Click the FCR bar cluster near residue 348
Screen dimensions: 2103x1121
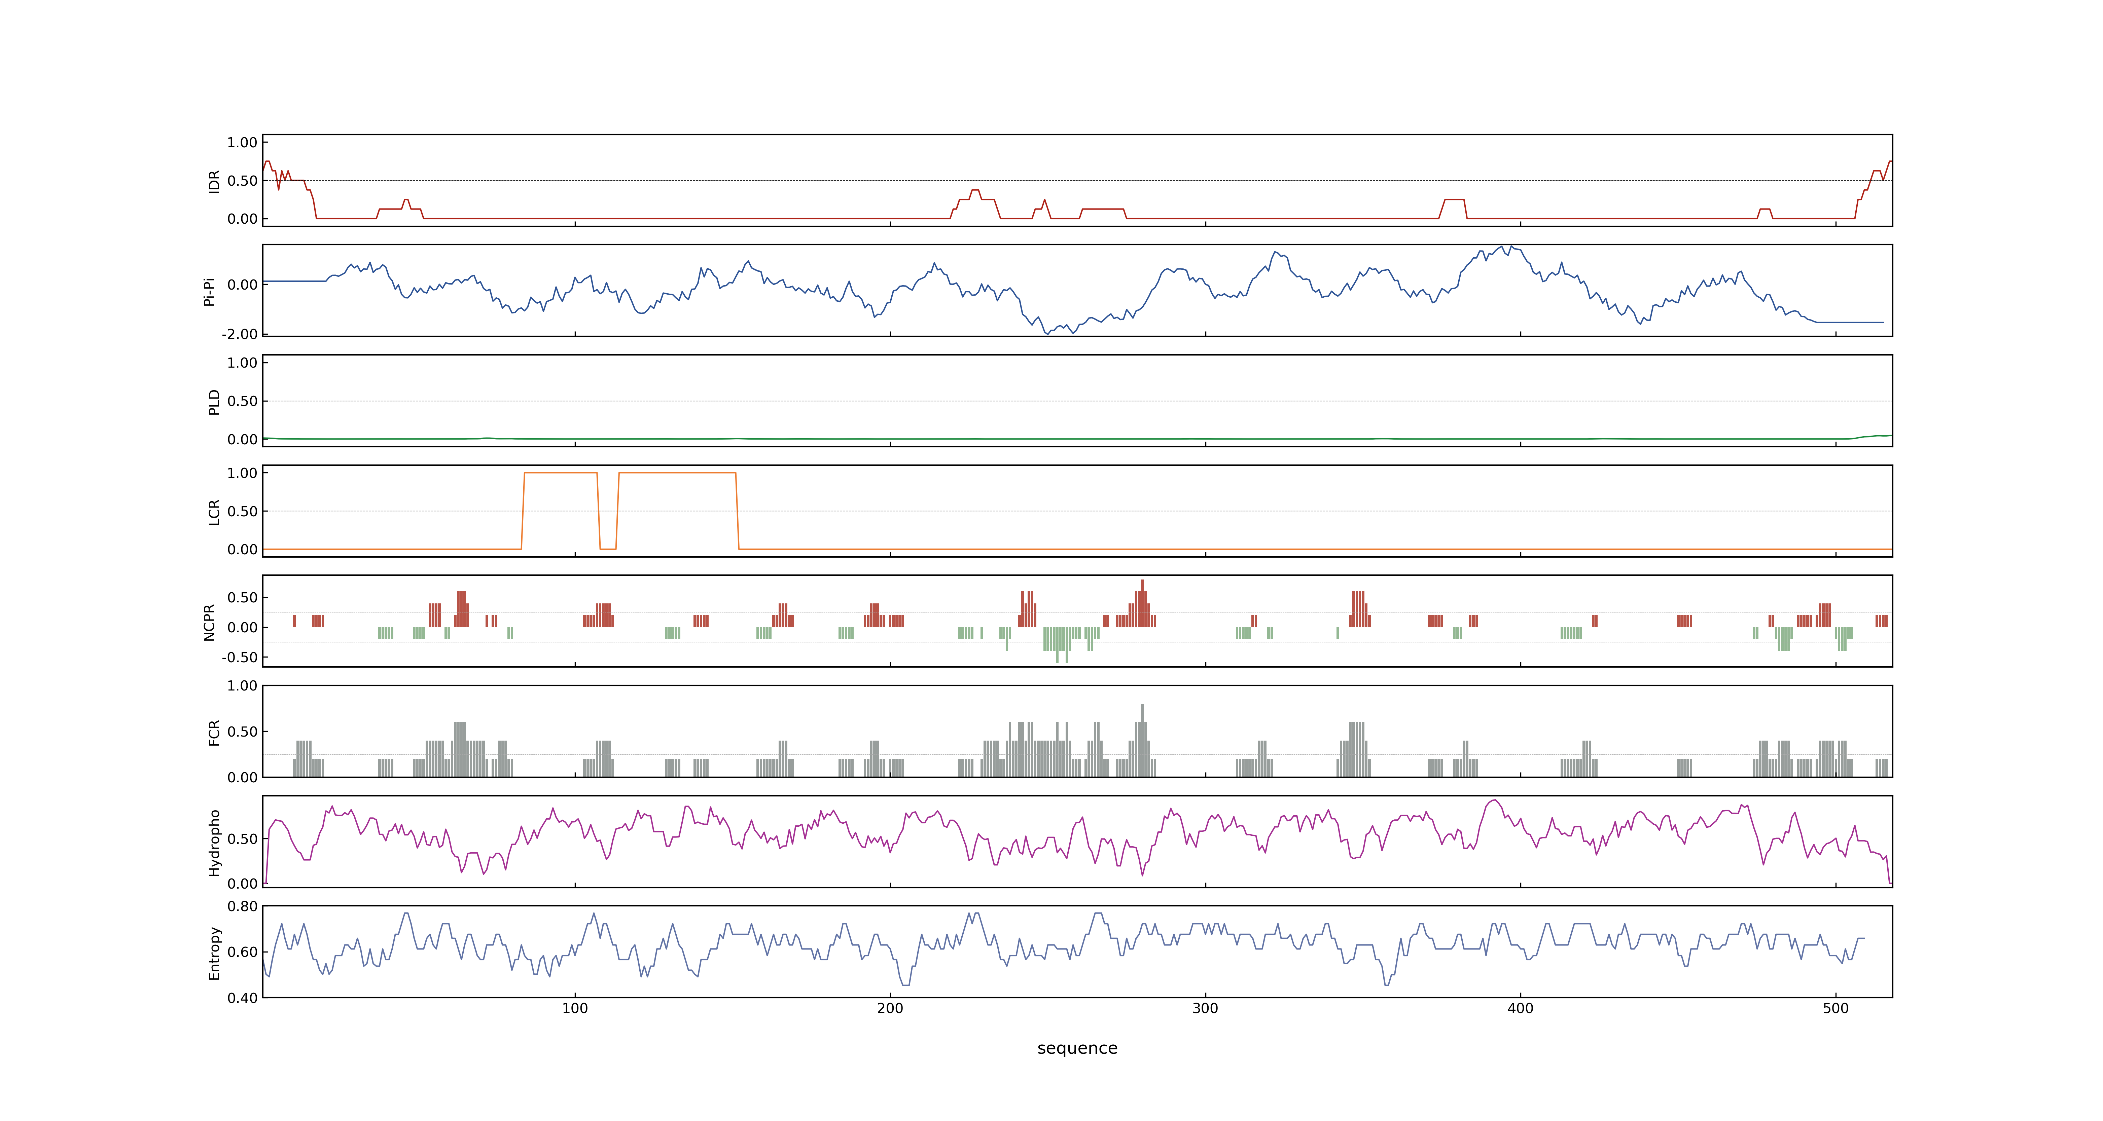pyautogui.click(x=1354, y=749)
